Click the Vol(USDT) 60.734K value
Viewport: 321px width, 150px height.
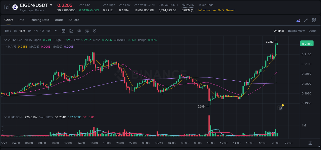tap(60, 117)
